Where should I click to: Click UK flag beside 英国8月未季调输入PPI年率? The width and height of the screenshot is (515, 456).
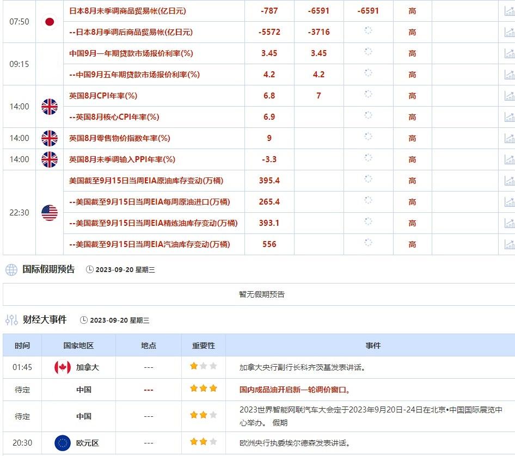[50, 159]
